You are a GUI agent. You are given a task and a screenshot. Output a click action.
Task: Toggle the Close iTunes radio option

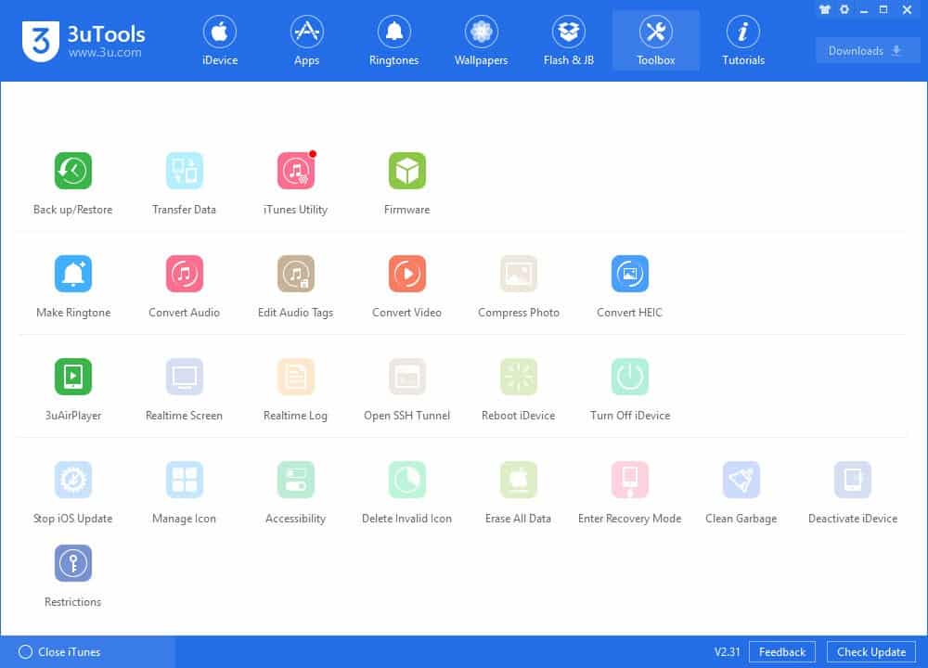click(26, 652)
